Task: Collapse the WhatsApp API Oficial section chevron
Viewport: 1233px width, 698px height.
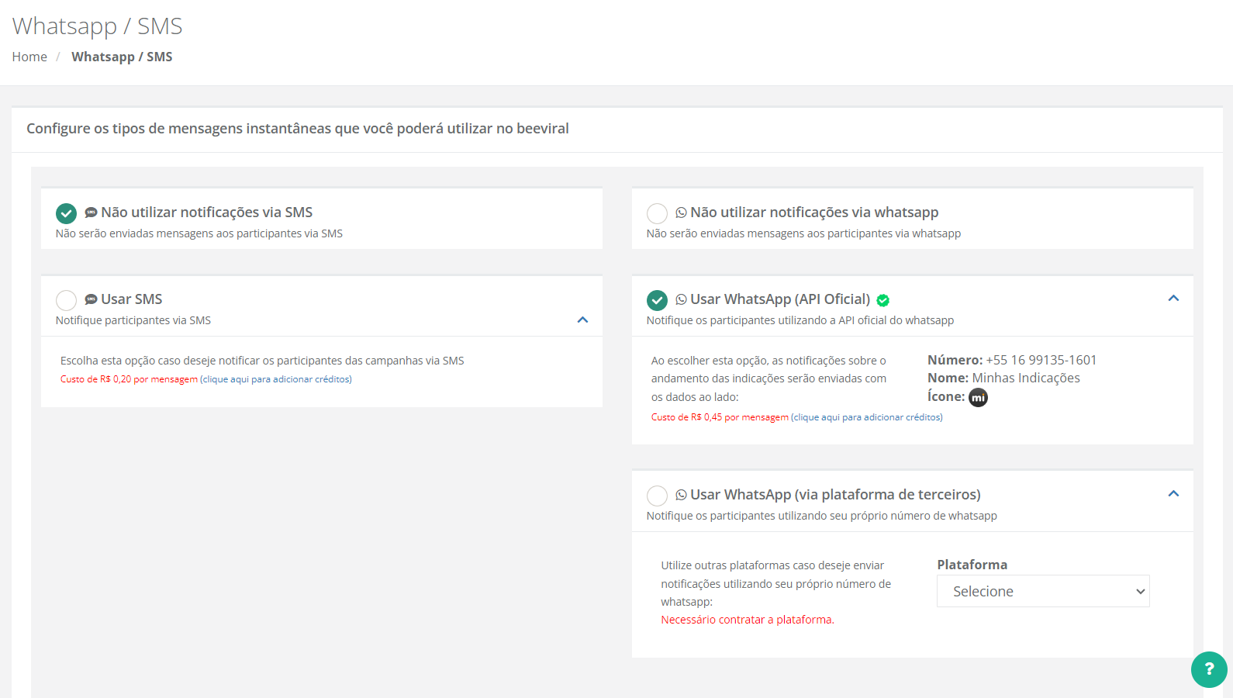Action: 1173,298
